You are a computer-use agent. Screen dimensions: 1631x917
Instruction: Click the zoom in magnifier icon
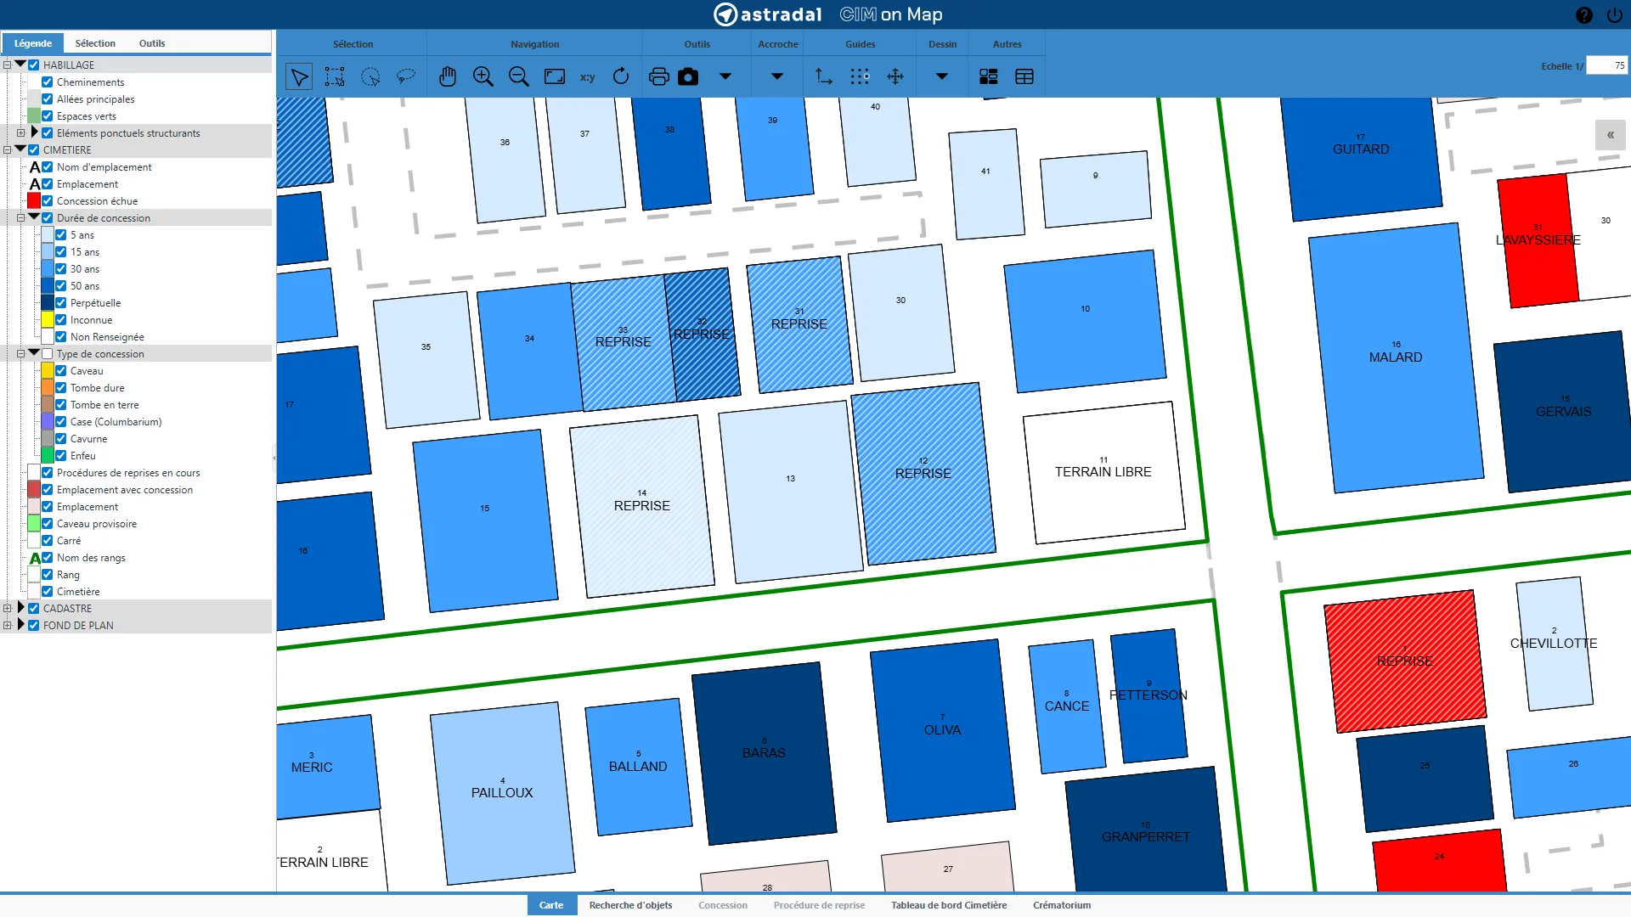483,77
